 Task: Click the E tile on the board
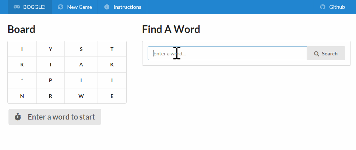pos(112,96)
